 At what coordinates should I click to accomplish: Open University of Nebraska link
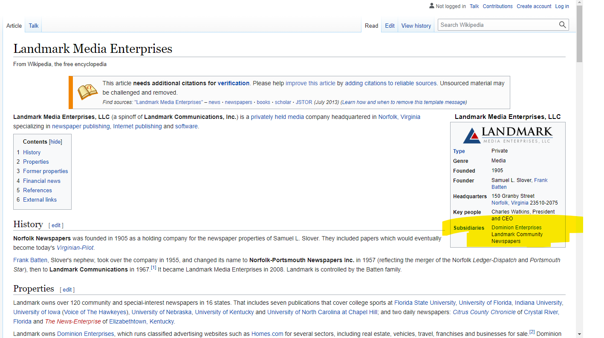(x=162, y=312)
